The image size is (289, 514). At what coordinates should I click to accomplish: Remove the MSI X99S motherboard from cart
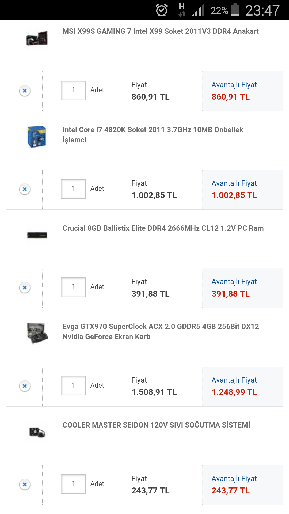[x=25, y=91]
